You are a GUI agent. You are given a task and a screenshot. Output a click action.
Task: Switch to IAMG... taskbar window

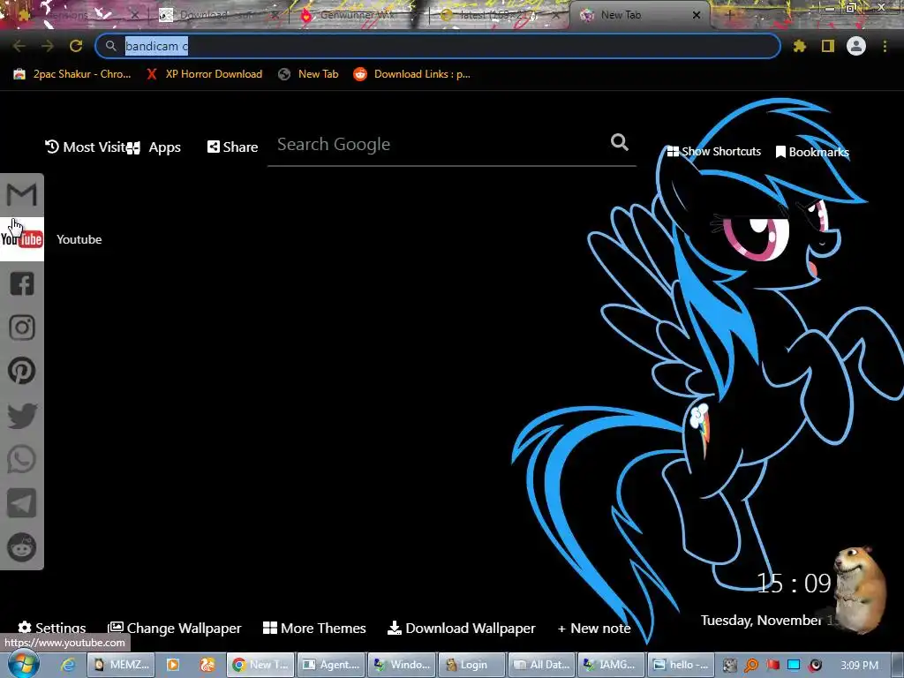pos(611,665)
